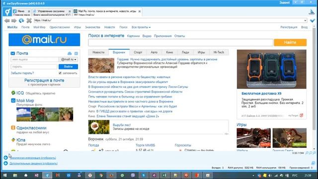This screenshot has width=318, height=179.
Task: Click the @mail.ru logo banner
Action: point(44,40)
